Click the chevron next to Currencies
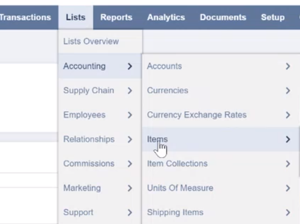The height and width of the screenshot is (224, 300). (288, 91)
